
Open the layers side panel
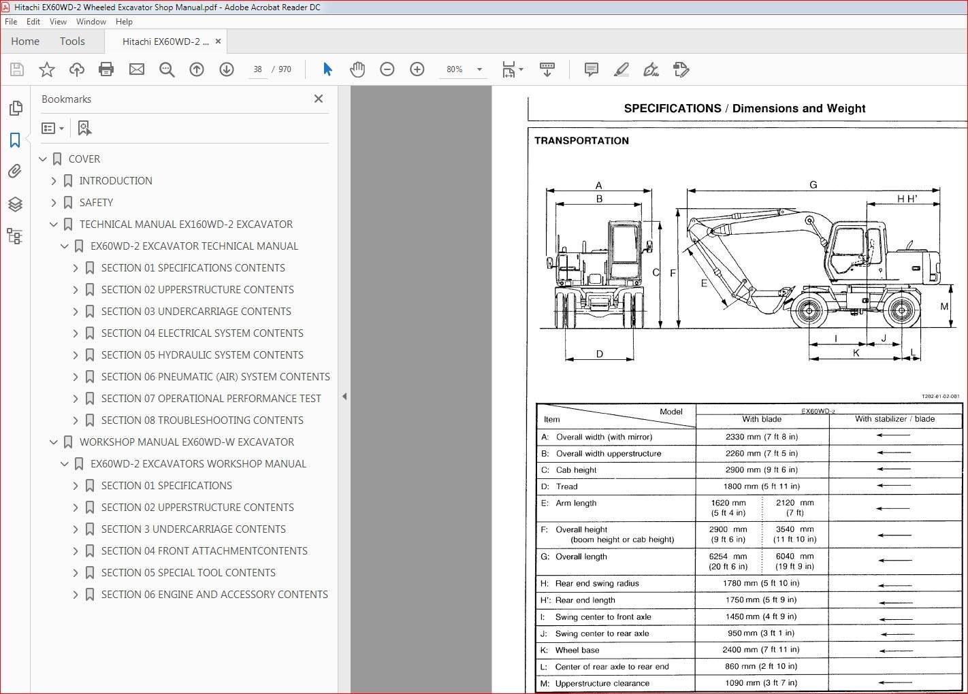pyautogui.click(x=15, y=204)
